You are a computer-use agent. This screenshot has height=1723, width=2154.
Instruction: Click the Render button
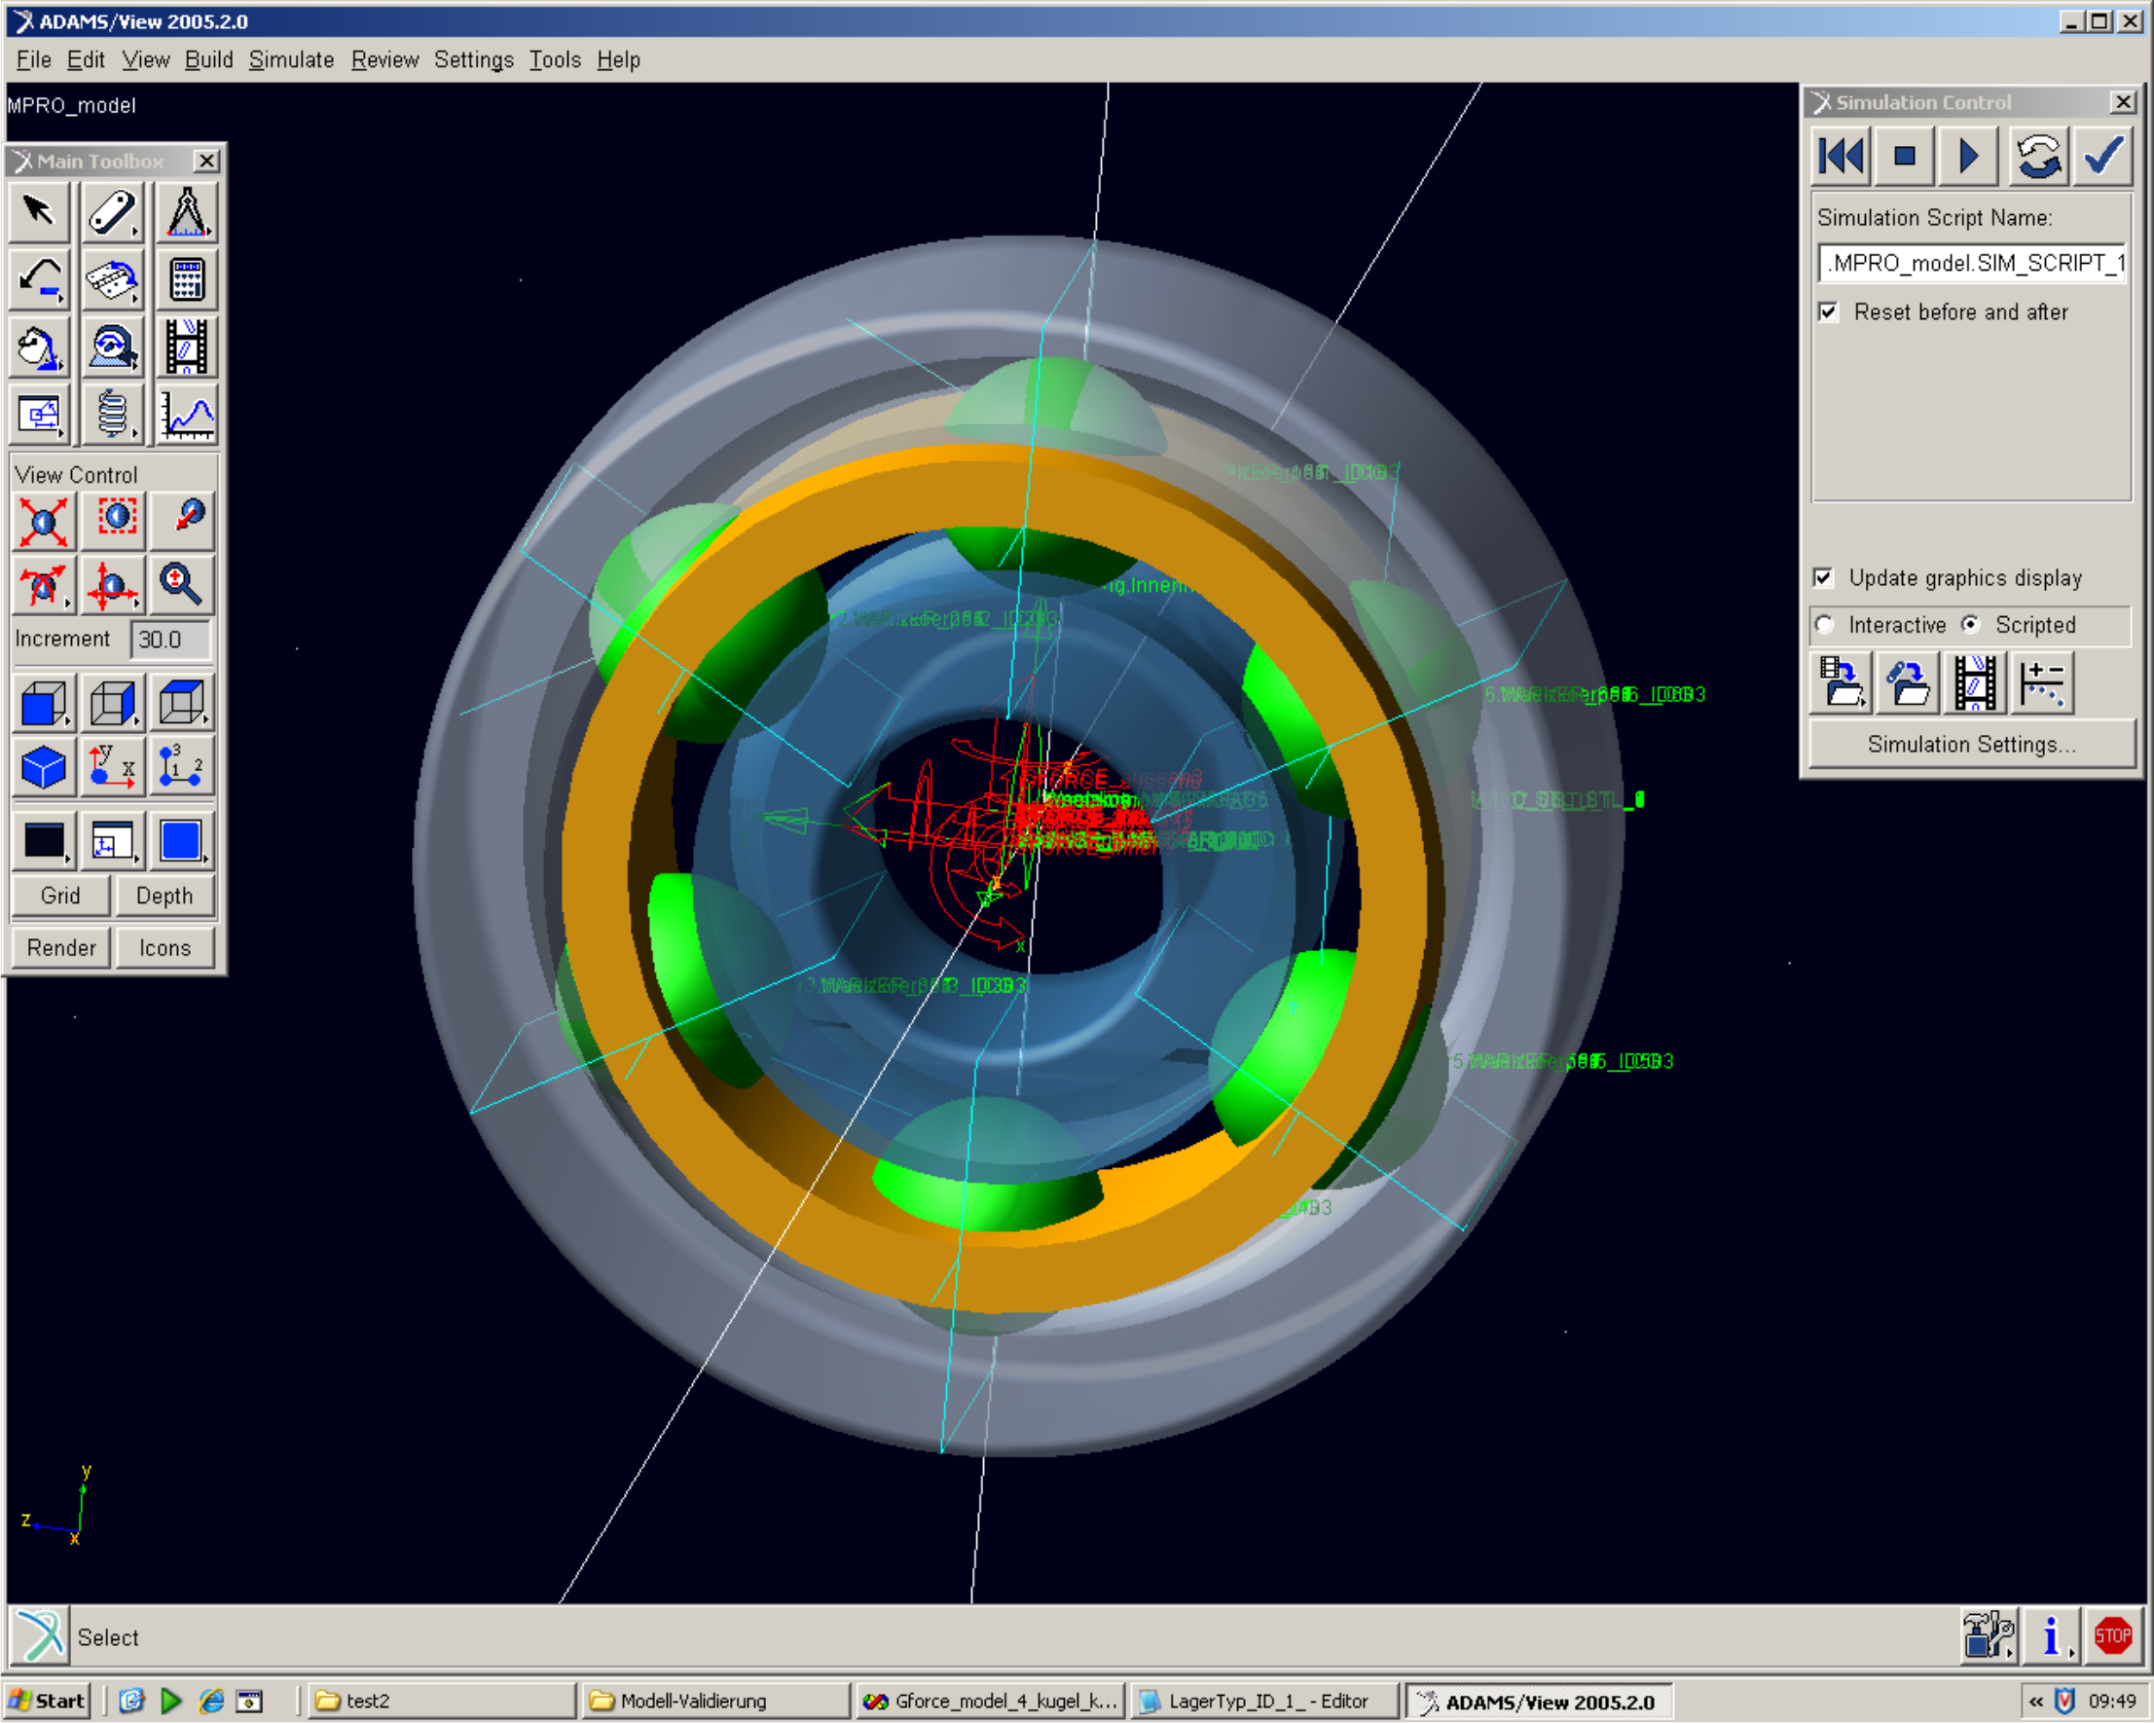pyautogui.click(x=61, y=947)
